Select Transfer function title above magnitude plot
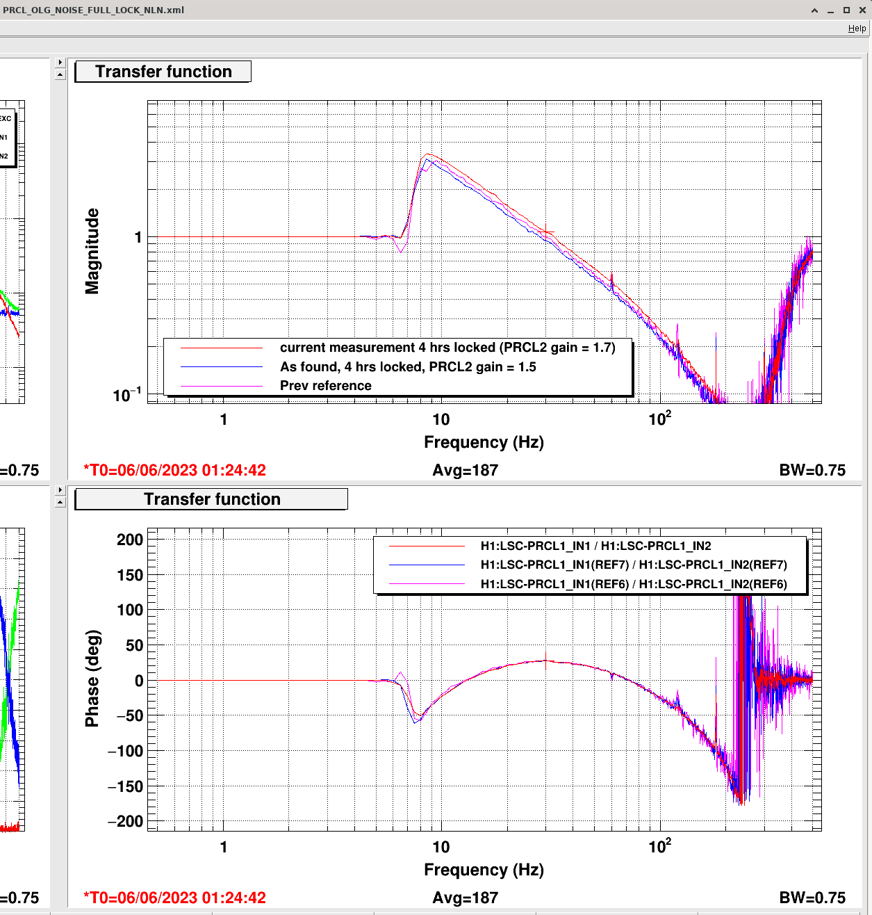The height and width of the screenshot is (915, 872). 163,72
